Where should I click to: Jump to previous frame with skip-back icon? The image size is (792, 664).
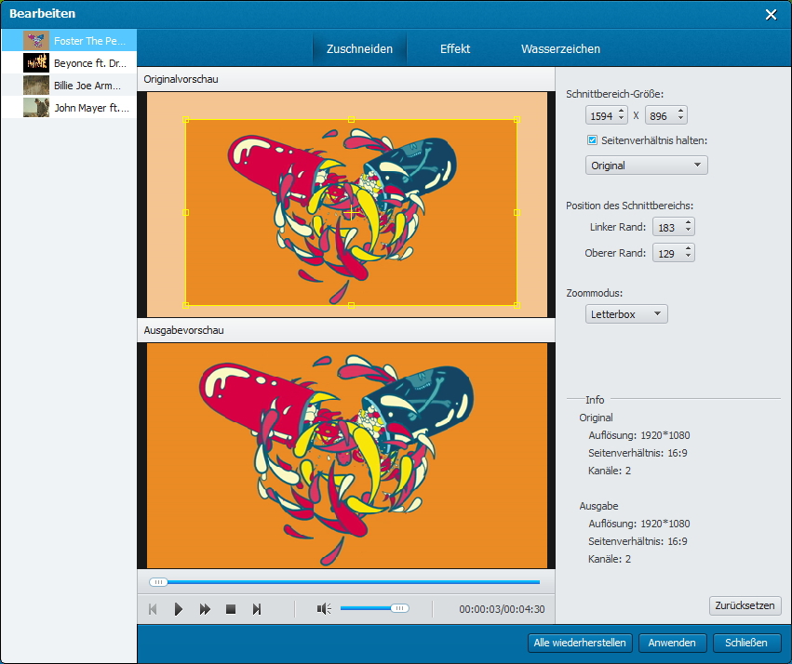(x=153, y=609)
